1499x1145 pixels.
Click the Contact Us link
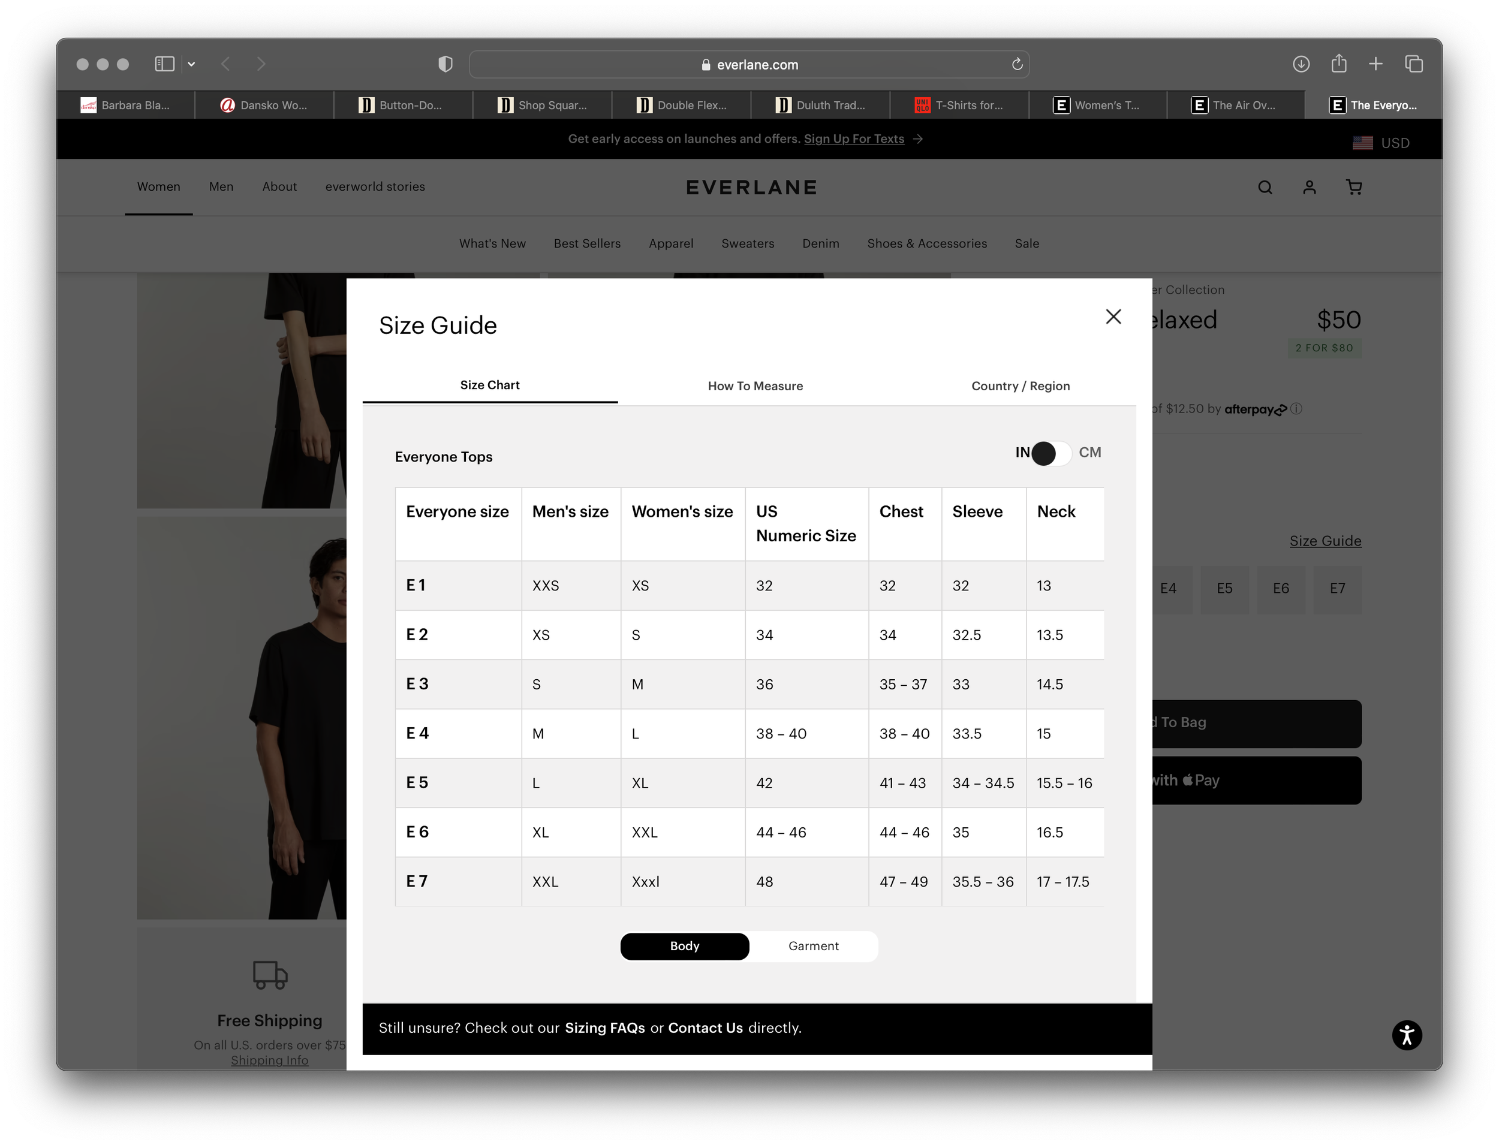click(x=705, y=1028)
